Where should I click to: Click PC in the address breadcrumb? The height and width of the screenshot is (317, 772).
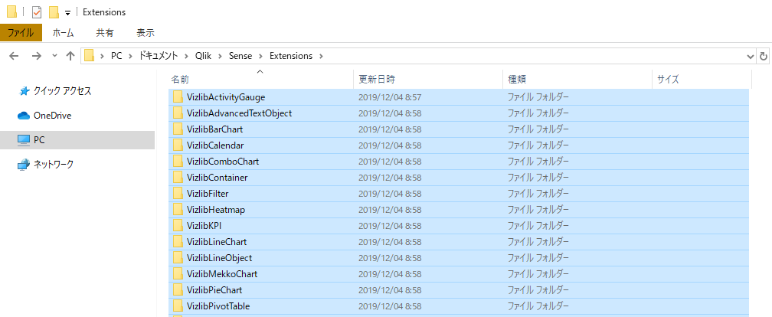click(116, 56)
